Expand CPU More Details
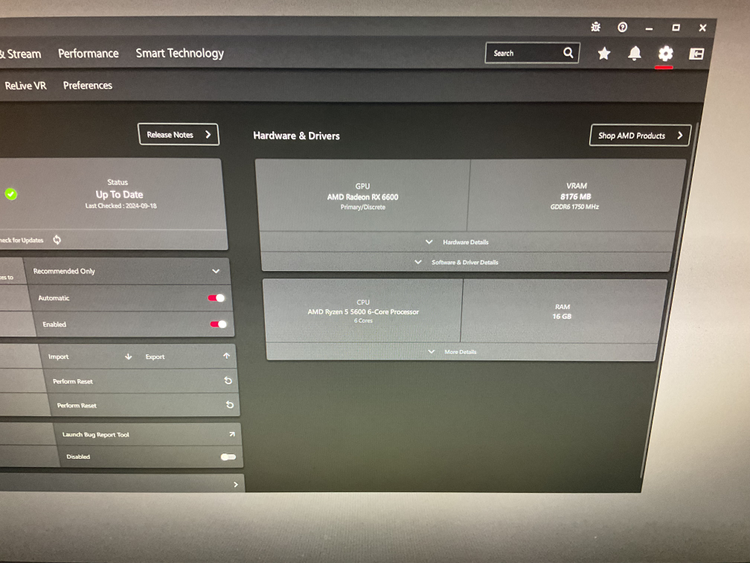 460,352
